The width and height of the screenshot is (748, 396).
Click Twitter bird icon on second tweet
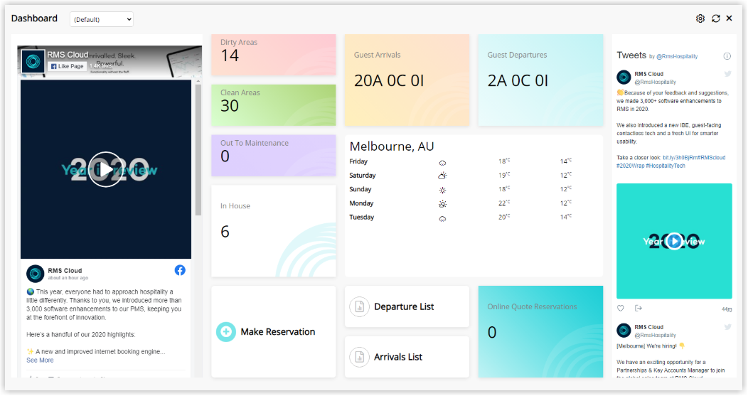[x=727, y=327]
